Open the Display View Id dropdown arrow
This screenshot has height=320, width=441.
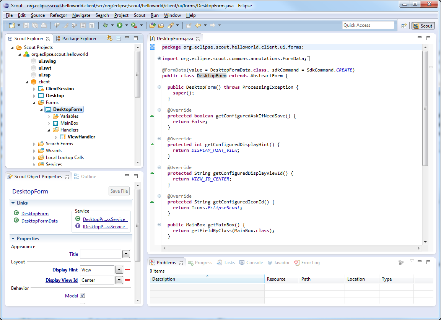coord(119,280)
